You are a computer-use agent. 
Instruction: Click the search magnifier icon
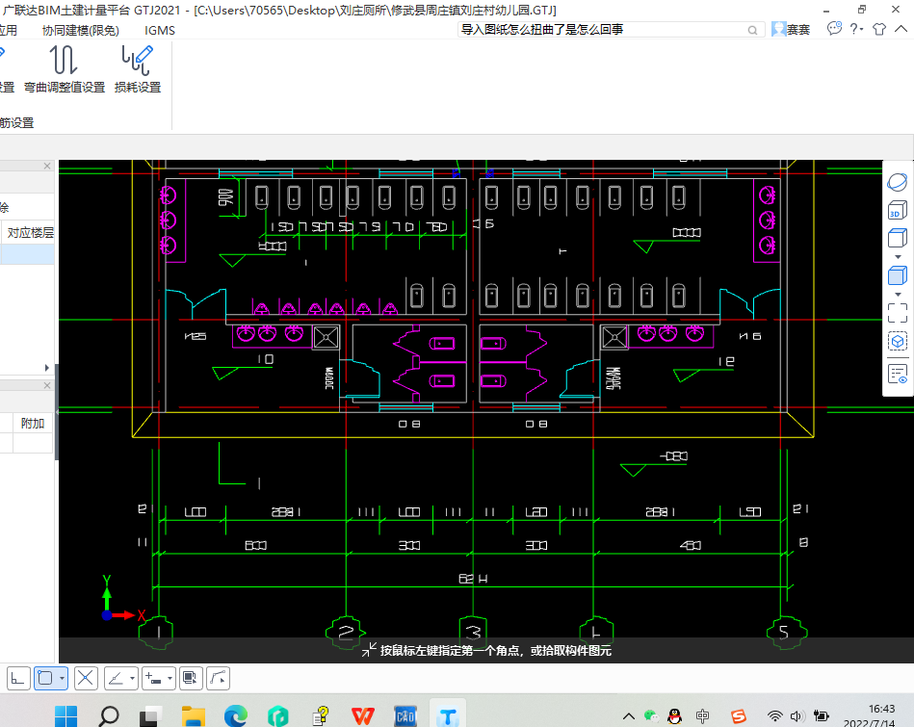[x=752, y=30]
